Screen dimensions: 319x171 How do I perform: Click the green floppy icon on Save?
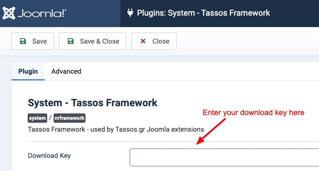click(x=23, y=41)
